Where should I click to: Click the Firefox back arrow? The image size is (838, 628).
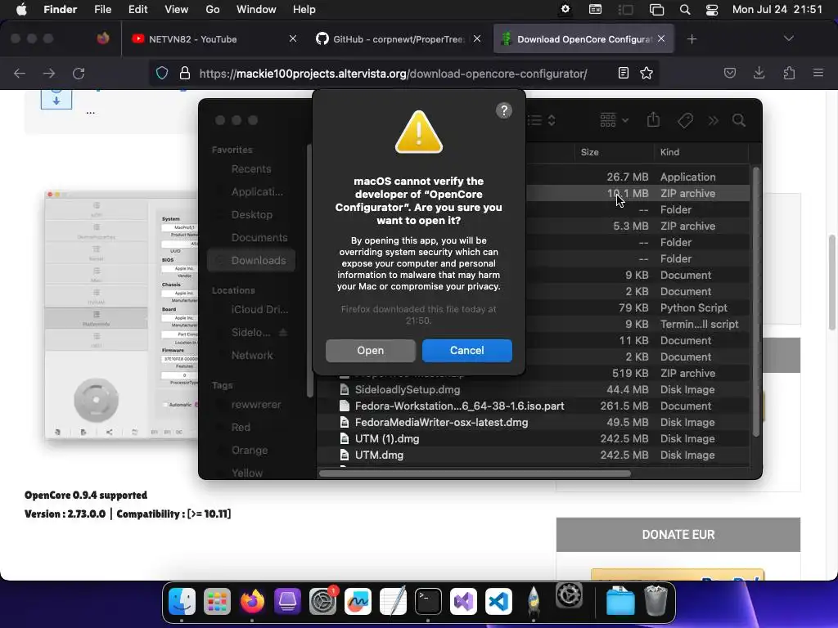tap(20, 73)
